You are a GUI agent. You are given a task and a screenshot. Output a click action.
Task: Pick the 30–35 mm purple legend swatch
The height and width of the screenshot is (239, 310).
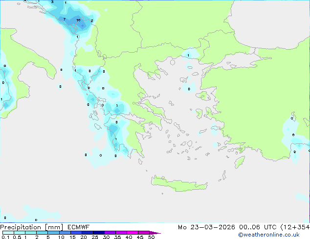pos(110,233)
